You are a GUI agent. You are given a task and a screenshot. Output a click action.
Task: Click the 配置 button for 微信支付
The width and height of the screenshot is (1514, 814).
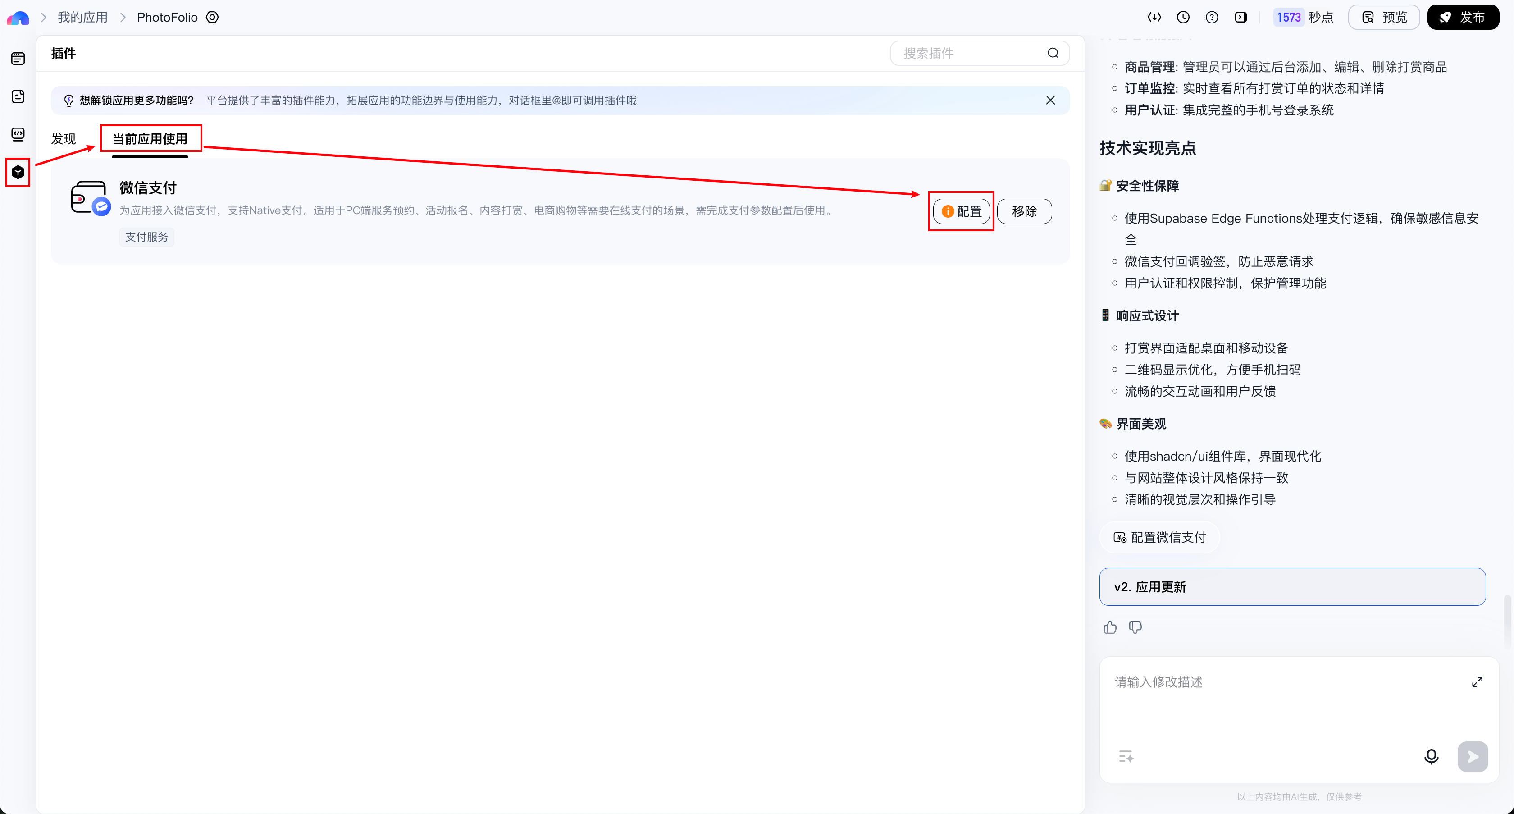point(962,211)
